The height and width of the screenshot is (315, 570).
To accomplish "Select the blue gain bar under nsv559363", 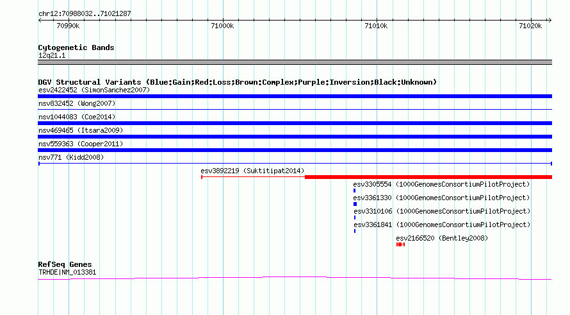I will click(x=295, y=150).
